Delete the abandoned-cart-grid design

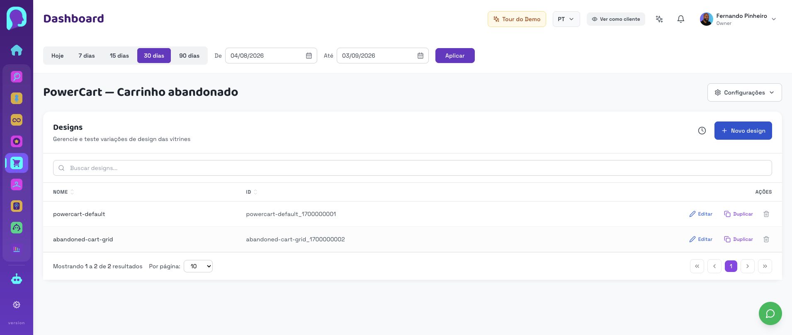[x=766, y=239]
